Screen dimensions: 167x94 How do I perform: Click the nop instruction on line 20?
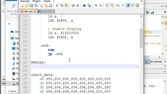pyautogui.click(x=51, y=50)
